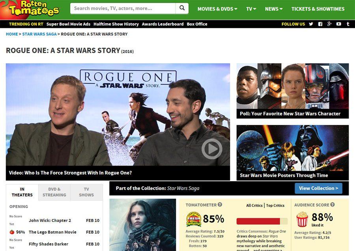Go to Star Wars Saga breadcrumb
Screen dimensions: 355x251
(x=39, y=34)
